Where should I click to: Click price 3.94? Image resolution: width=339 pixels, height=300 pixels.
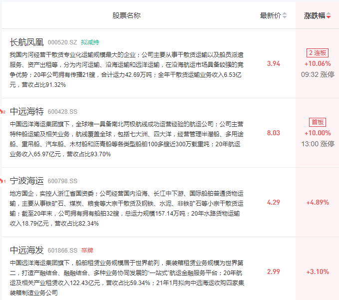273,63
